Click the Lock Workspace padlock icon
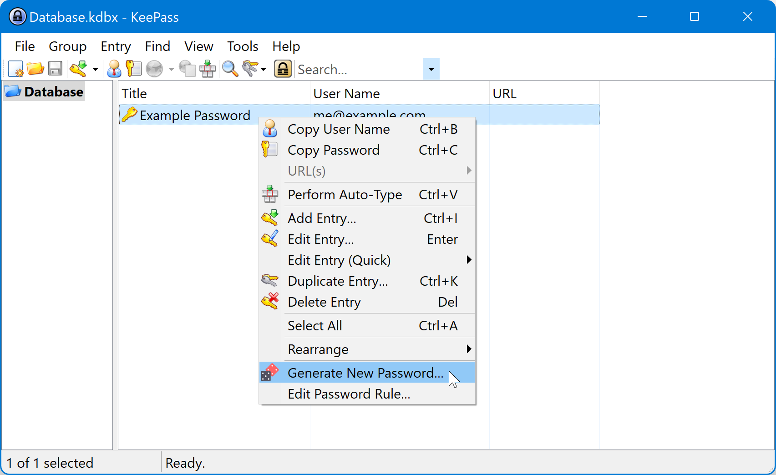Viewport: 776px width, 475px height. (x=283, y=69)
